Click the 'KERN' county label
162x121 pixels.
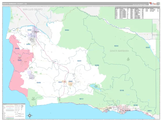(x=155, y=35)
